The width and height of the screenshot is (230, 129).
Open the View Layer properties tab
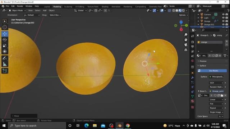(x=193, y=52)
